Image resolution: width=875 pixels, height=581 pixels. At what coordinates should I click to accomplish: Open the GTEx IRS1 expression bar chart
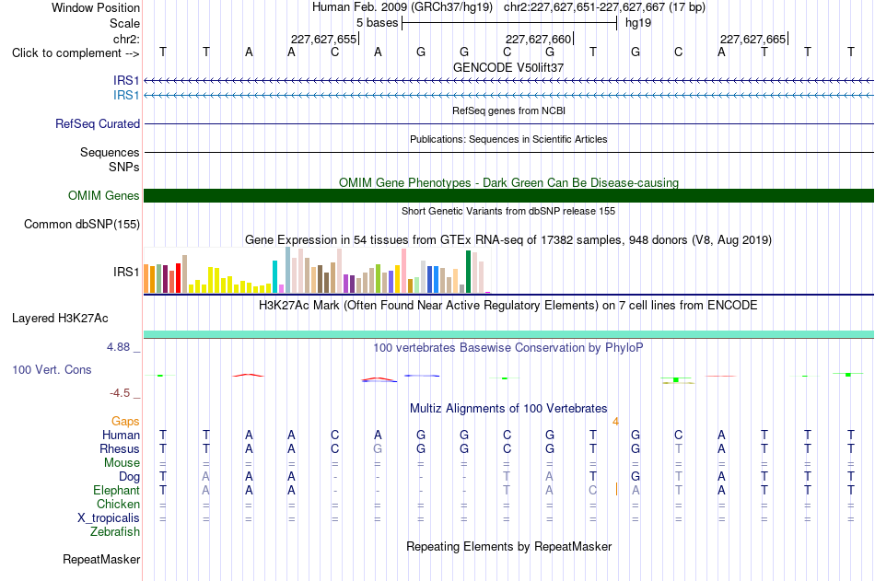pos(317,271)
